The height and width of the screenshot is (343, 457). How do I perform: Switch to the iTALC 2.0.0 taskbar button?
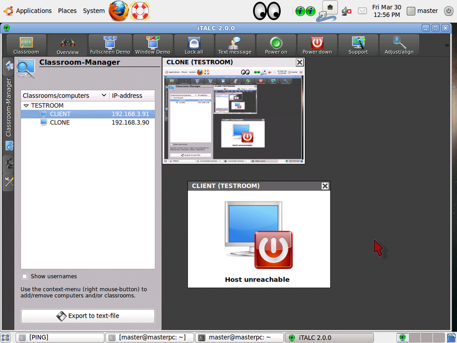(329, 338)
